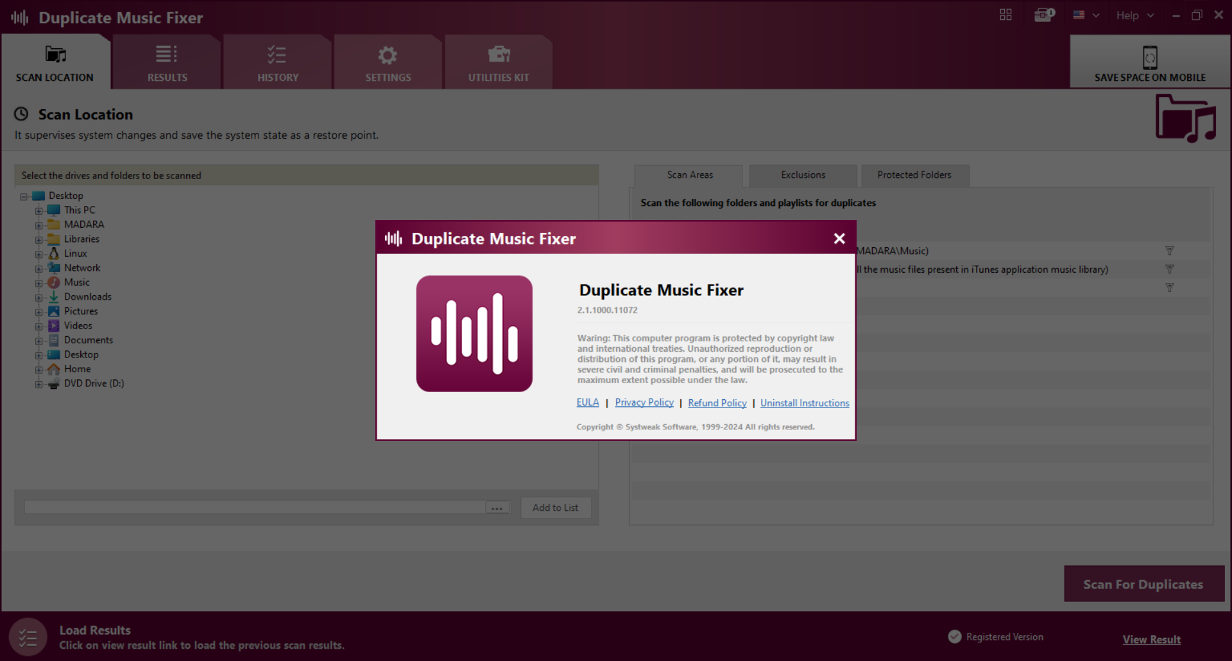
Task: Open the History tab
Action: tap(277, 62)
